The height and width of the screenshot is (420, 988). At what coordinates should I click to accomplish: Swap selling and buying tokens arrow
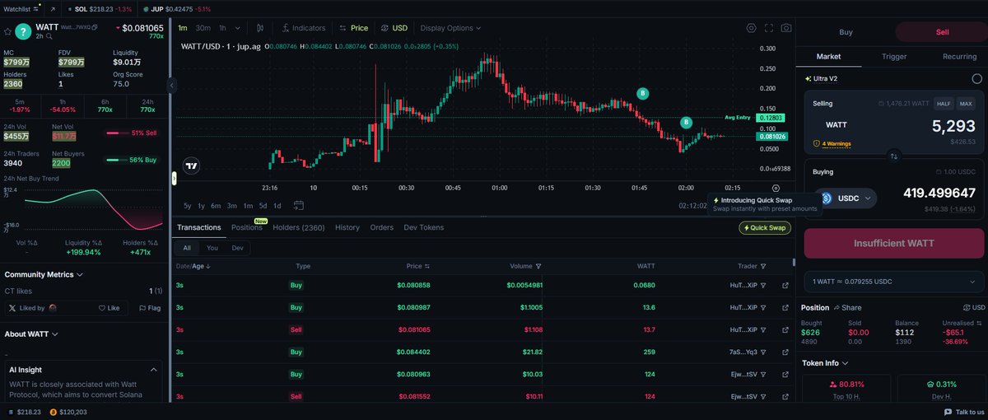pos(894,155)
